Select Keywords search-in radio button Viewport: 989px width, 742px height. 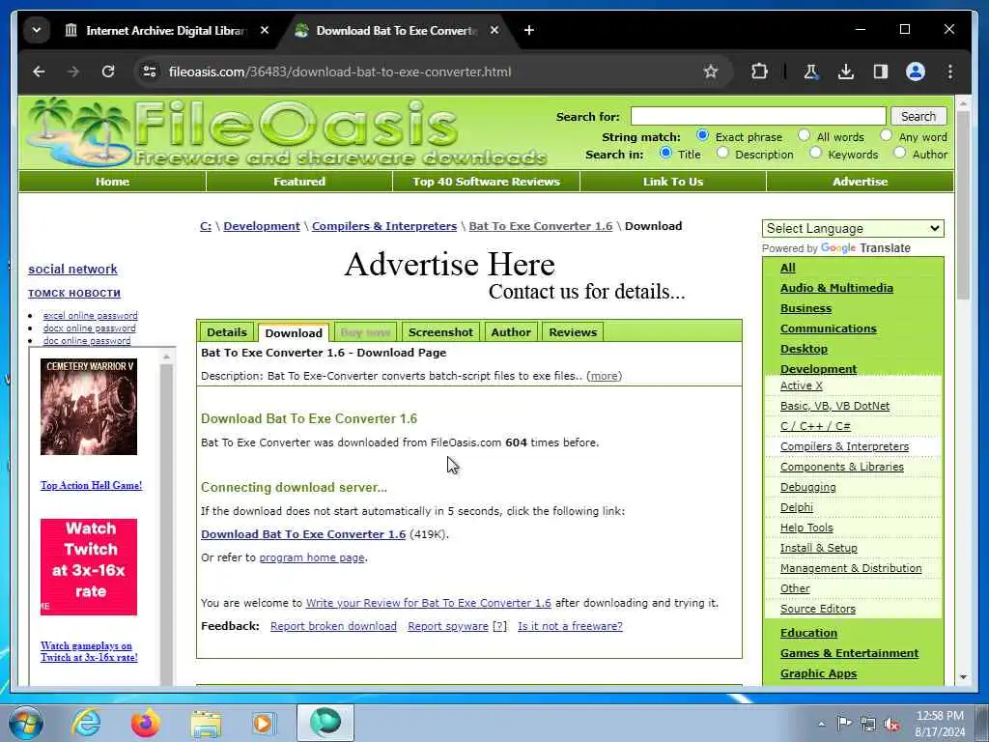coord(815,153)
